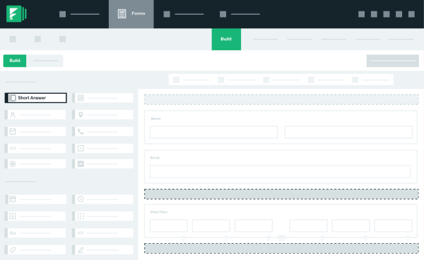424x260 pixels.
Task: Open the first Date/Time dropdown box
Action: (168, 225)
